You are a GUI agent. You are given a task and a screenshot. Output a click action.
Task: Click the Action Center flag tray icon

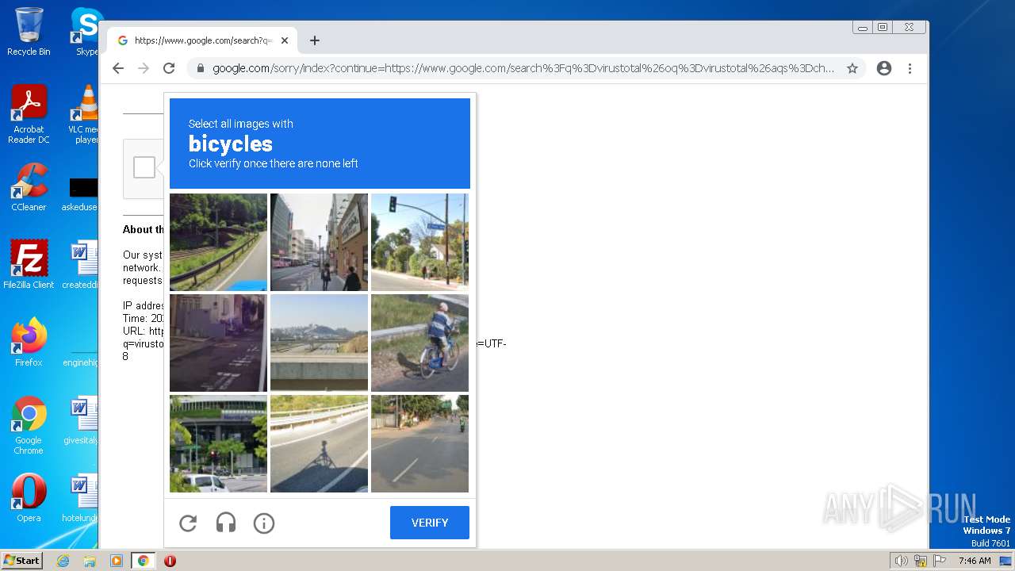click(940, 561)
